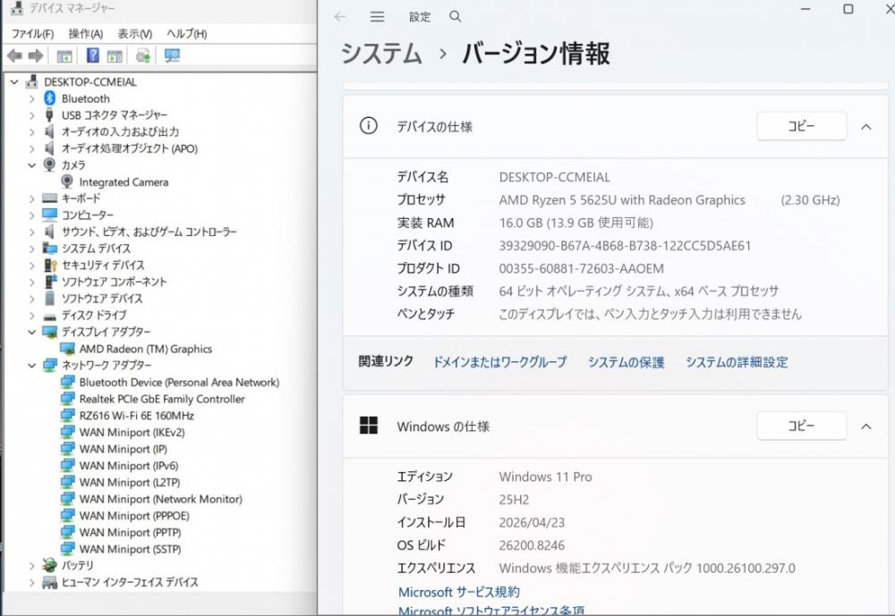
Task: Open the 表示(V) menu
Action: 134,33
